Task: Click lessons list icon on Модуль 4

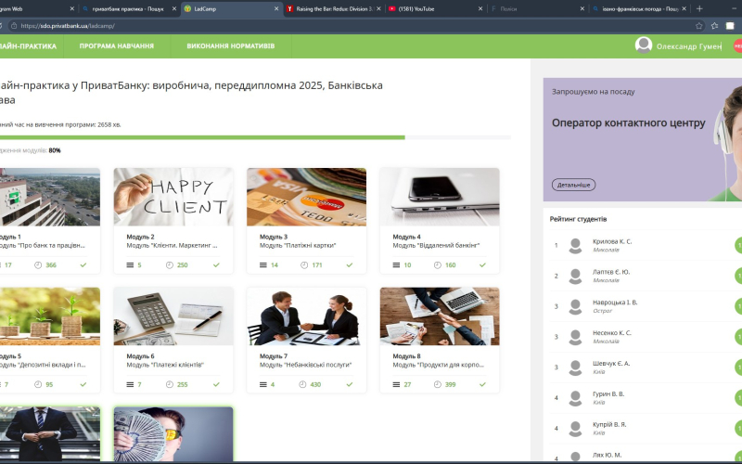Action: coord(396,265)
